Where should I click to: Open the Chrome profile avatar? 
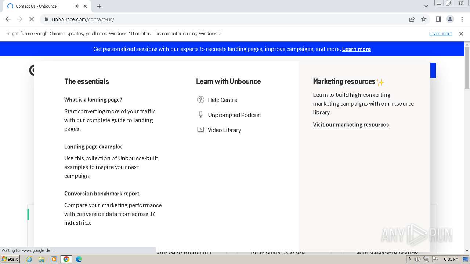pos(450,19)
